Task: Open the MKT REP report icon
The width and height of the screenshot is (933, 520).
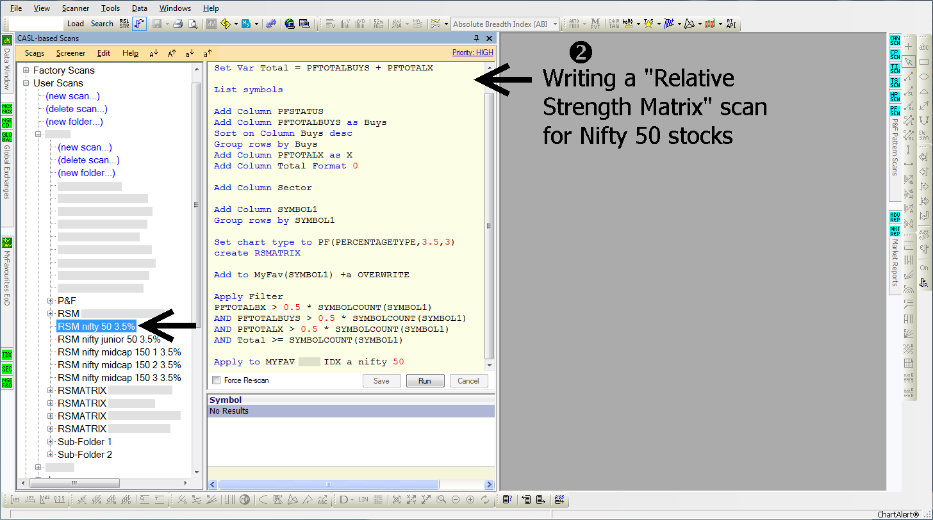Action: [x=895, y=231]
